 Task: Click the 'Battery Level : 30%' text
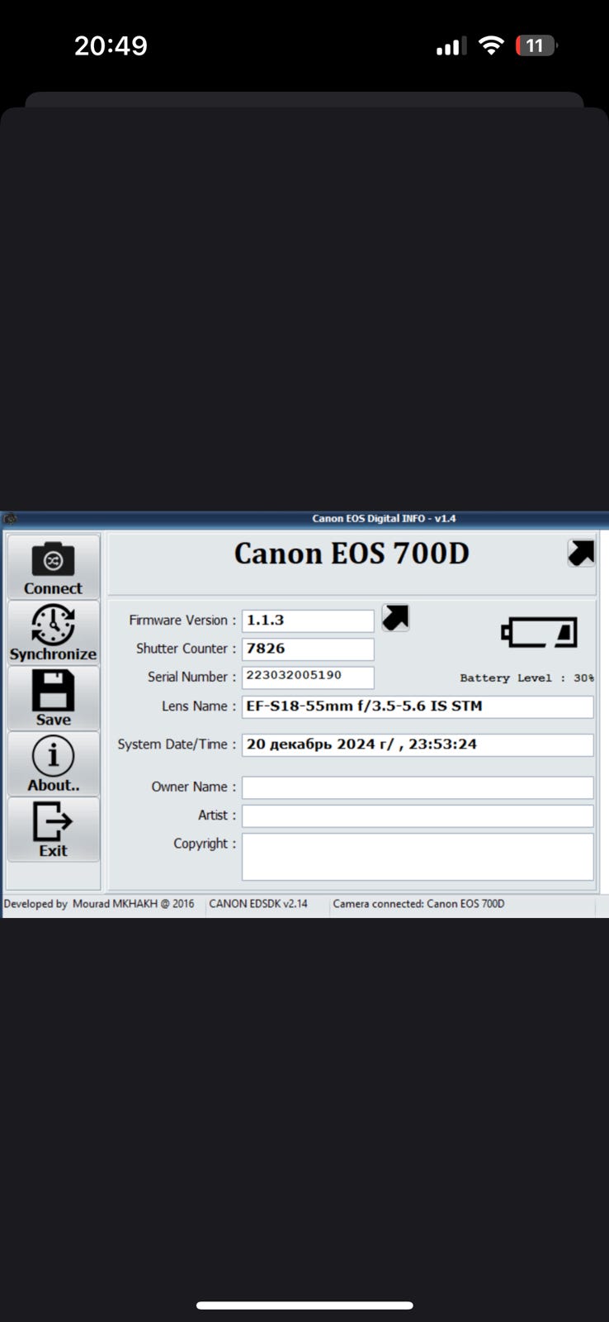526,678
